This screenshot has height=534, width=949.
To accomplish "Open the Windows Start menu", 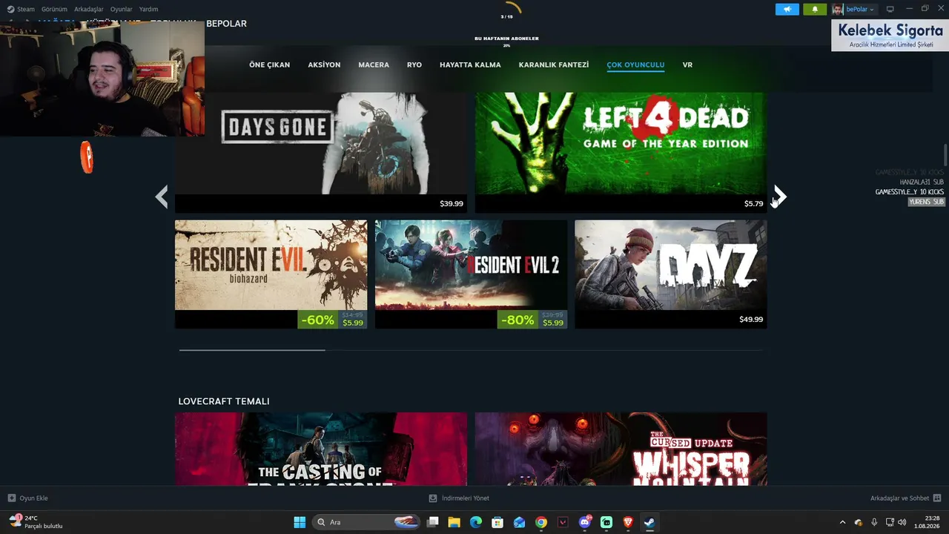I will click(300, 522).
